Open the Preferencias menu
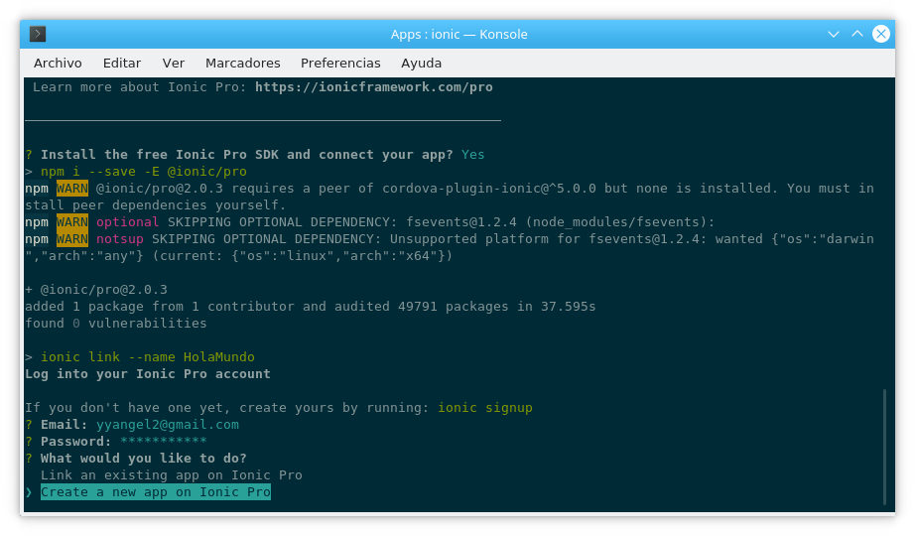This screenshot has height=536, width=915. click(340, 64)
